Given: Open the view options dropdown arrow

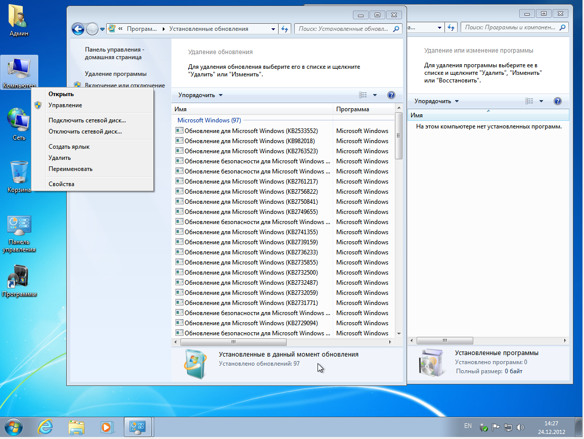Looking at the screenshot, I should [375, 95].
